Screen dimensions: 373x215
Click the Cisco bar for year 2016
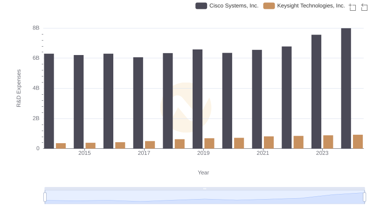click(109, 101)
